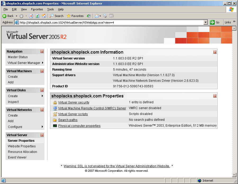The height and width of the screenshot is (184, 238).
Task: Open the Back button history dropdown
Action: click(x=16, y=16)
